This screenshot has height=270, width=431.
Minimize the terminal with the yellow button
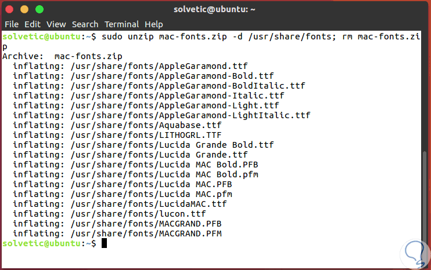pyautogui.click(x=26, y=9)
